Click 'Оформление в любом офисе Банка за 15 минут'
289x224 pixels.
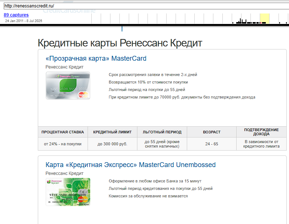pos(155,181)
